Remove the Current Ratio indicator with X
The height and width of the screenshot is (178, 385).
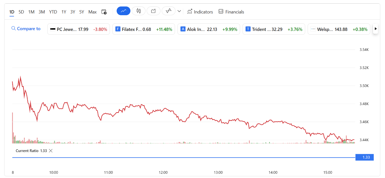[51, 151]
